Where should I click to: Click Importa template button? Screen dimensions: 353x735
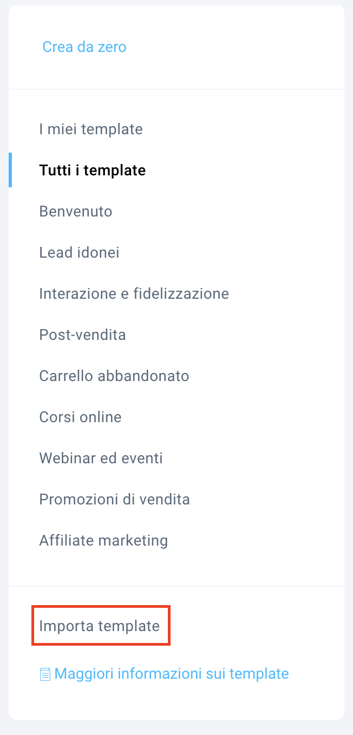(x=101, y=626)
